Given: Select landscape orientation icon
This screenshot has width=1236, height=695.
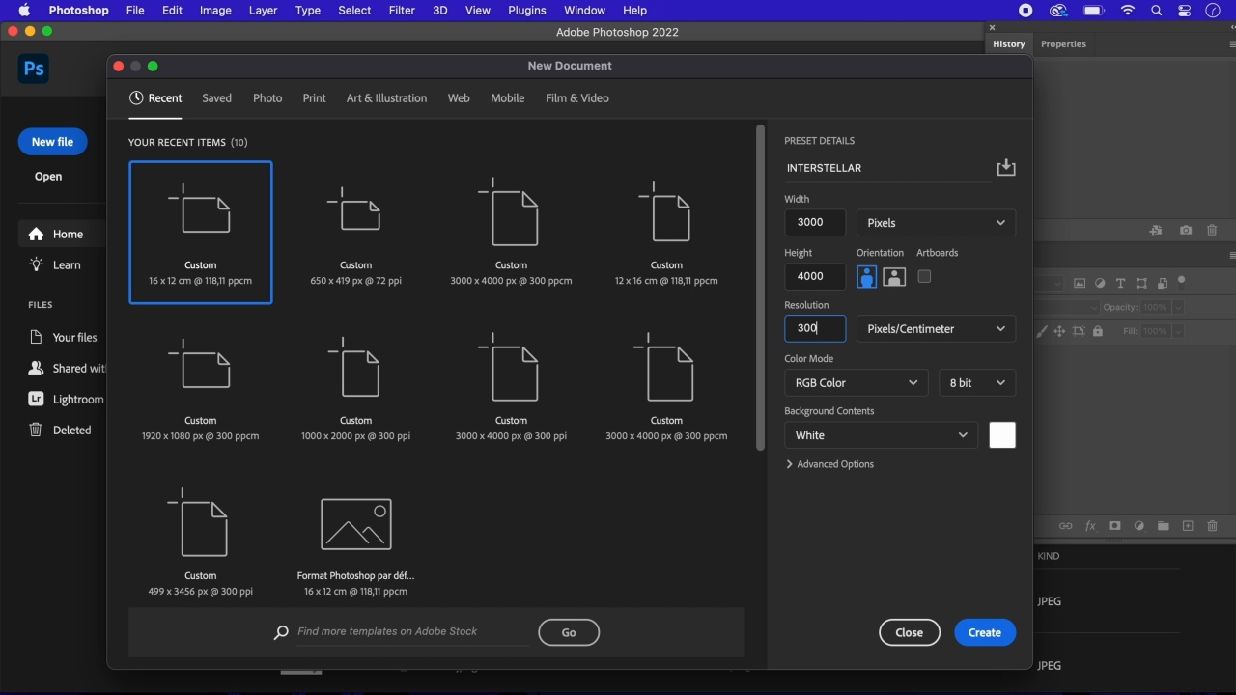Looking at the screenshot, I should point(894,277).
